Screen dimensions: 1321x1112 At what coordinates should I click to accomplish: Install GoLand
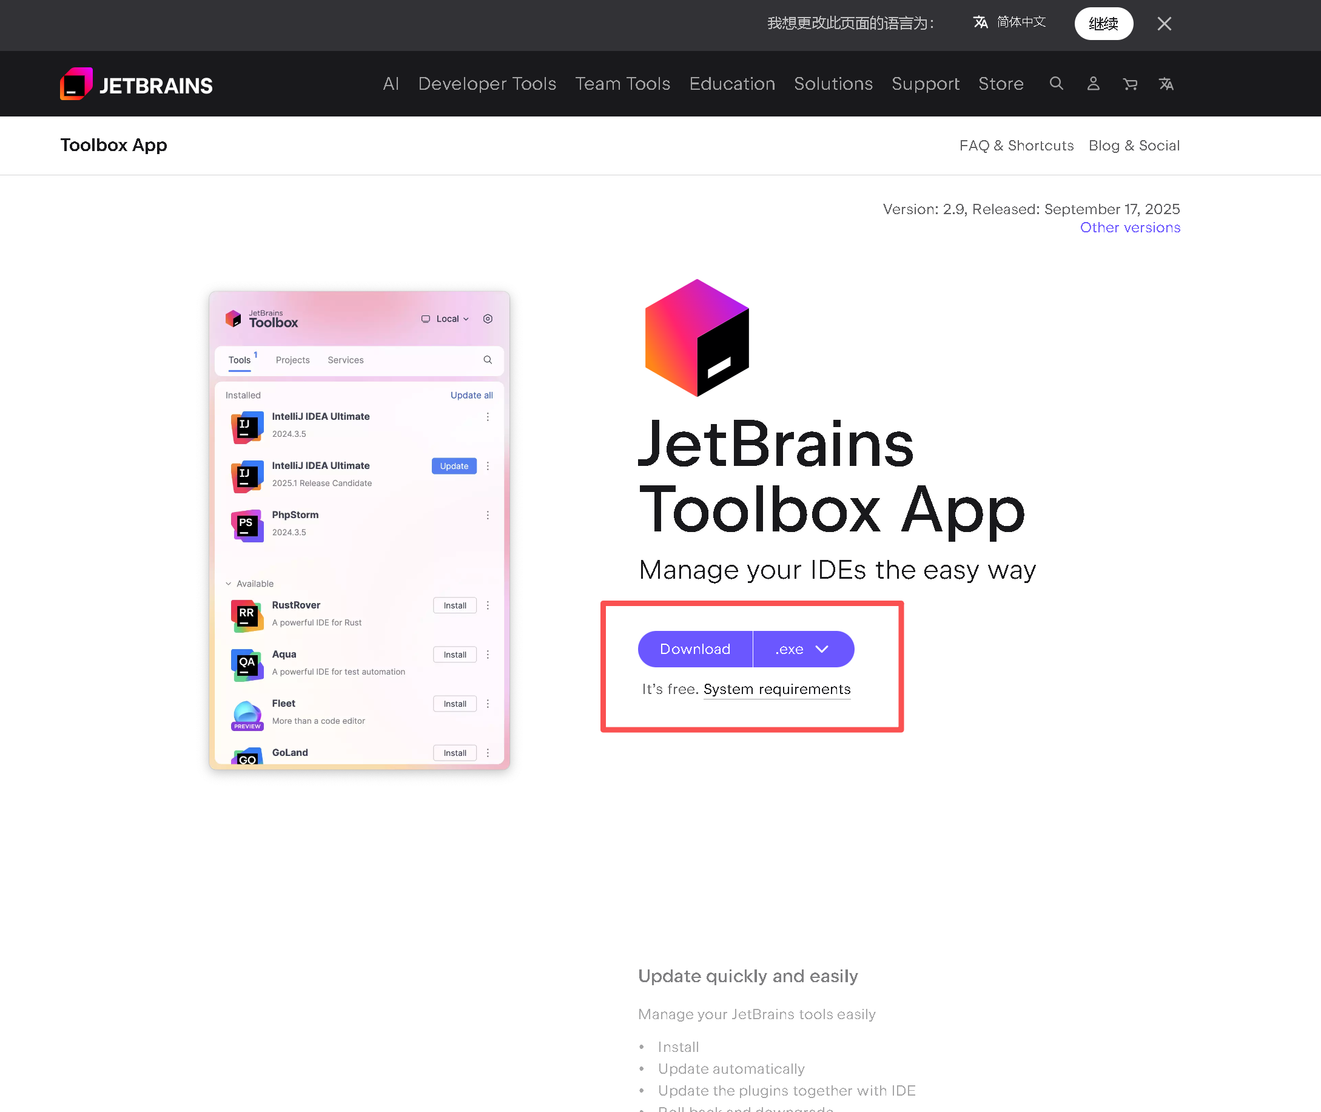(454, 753)
